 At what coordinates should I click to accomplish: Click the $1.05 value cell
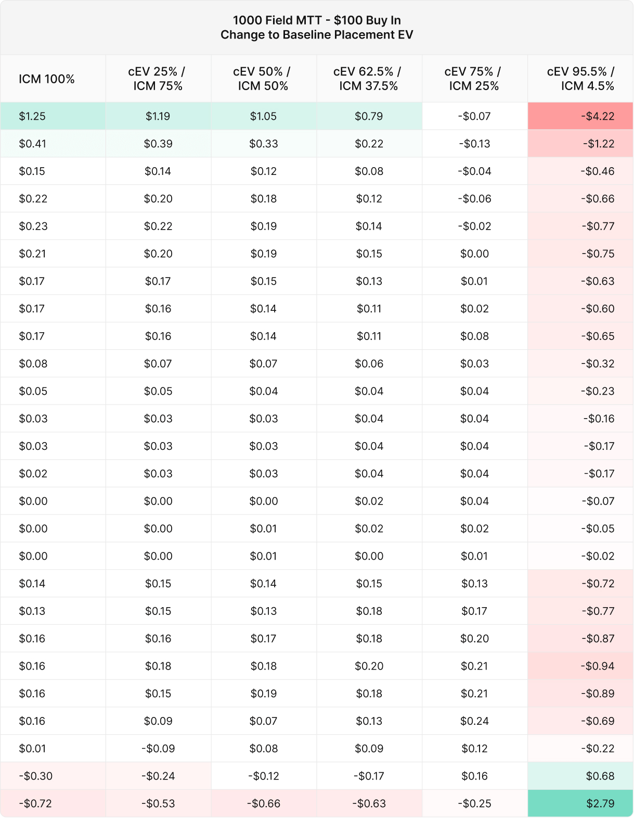click(x=263, y=116)
